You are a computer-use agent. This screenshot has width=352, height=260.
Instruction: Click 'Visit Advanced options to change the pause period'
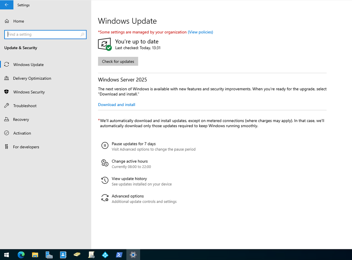(154, 149)
